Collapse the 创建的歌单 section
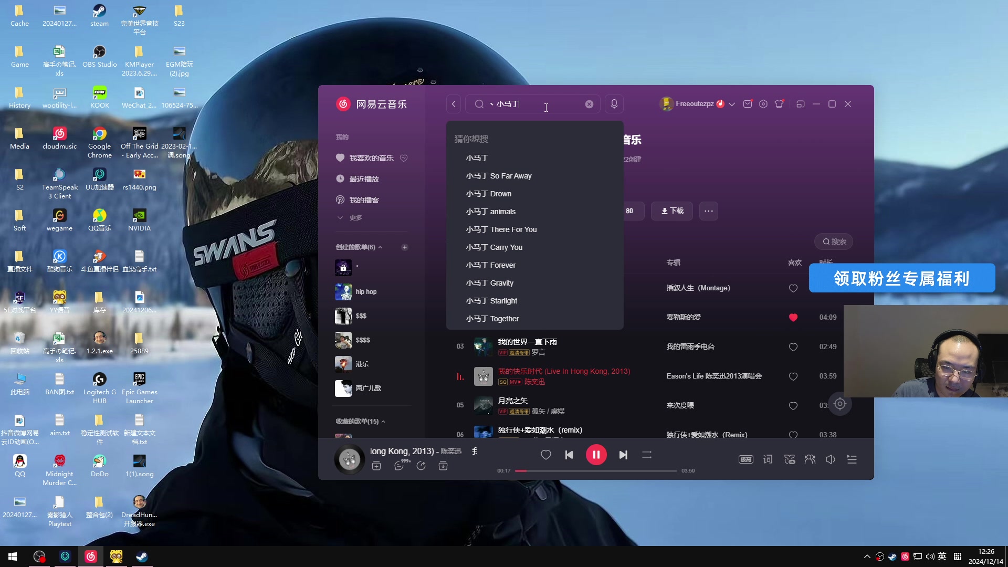This screenshot has height=567, width=1008. click(380, 247)
